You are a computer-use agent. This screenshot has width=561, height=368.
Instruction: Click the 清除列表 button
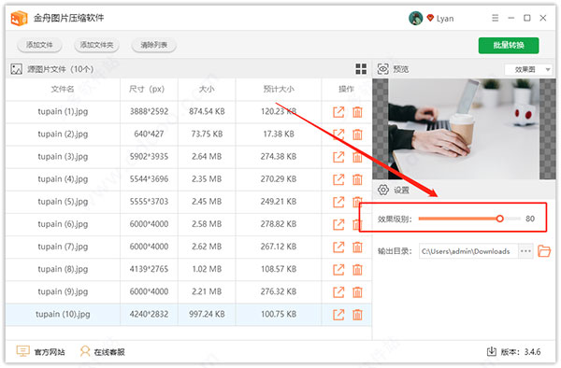tap(154, 45)
